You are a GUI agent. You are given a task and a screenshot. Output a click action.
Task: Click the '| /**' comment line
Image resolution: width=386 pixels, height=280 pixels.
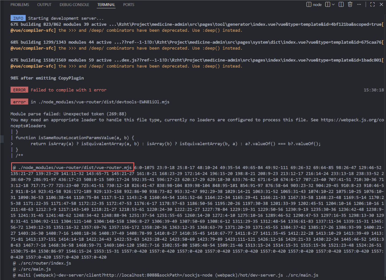coord(17,156)
